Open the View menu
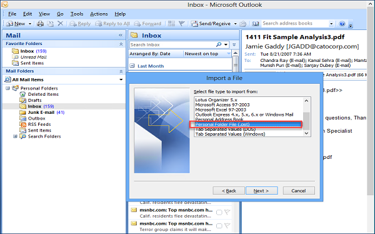The height and width of the screenshot is (234, 375). point(44,14)
